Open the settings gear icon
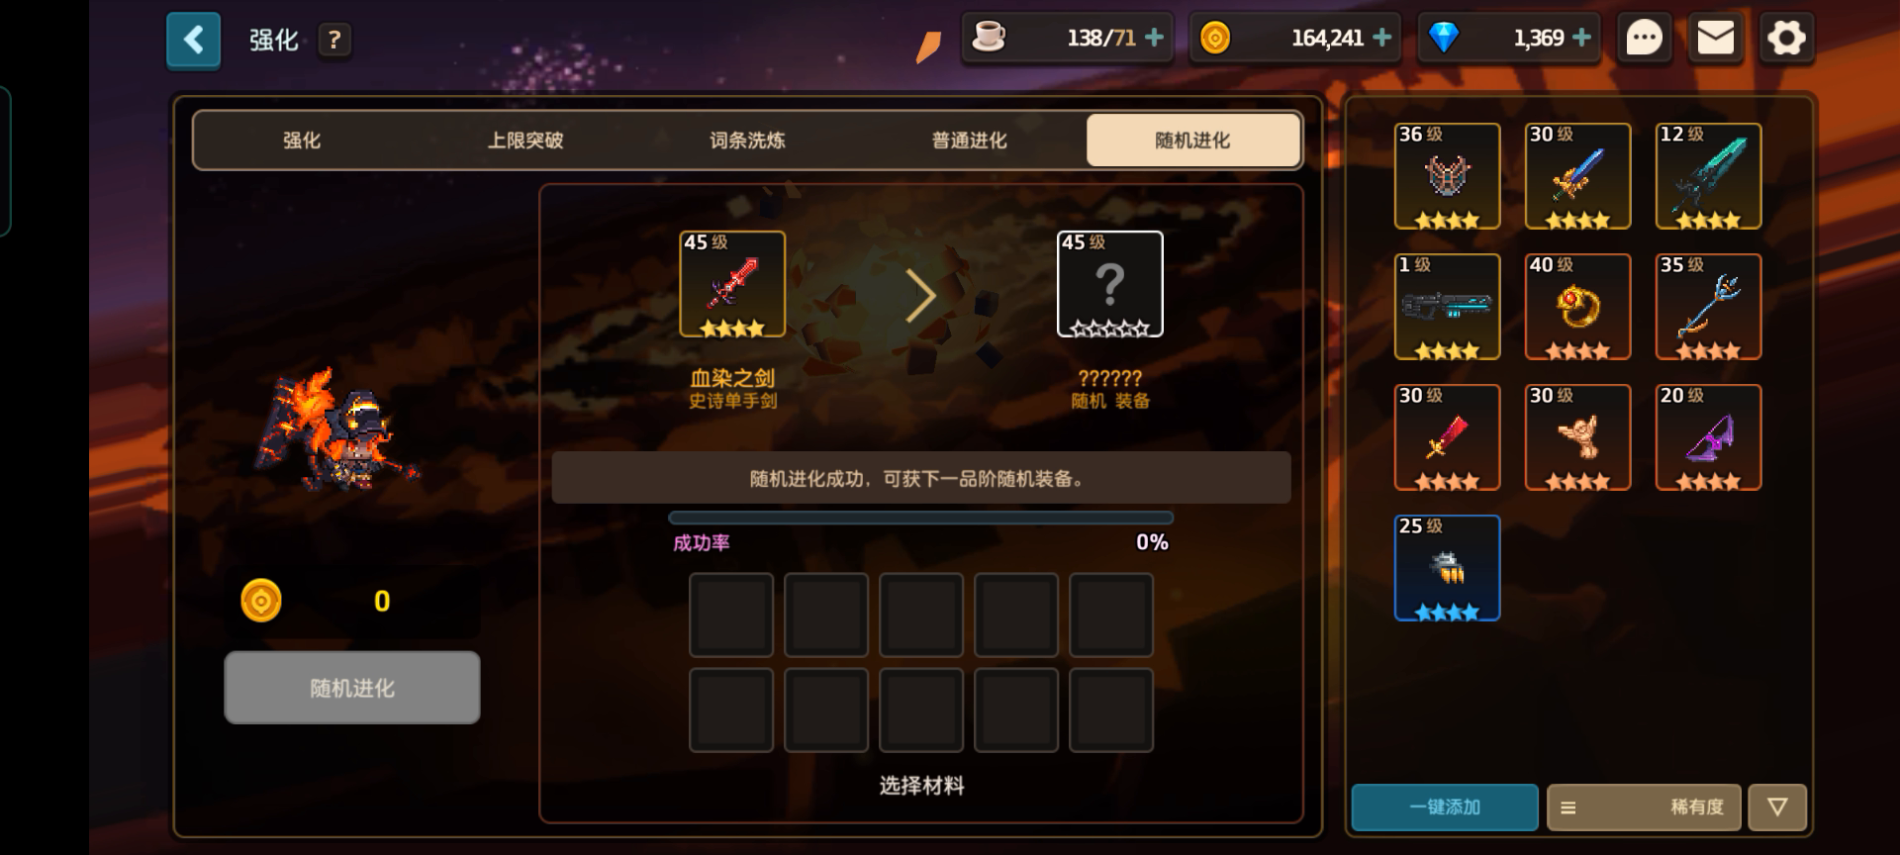The width and height of the screenshot is (1900, 855). pyautogui.click(x=1786, y=39)
